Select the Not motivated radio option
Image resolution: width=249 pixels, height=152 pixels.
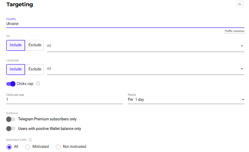(58, 147)
